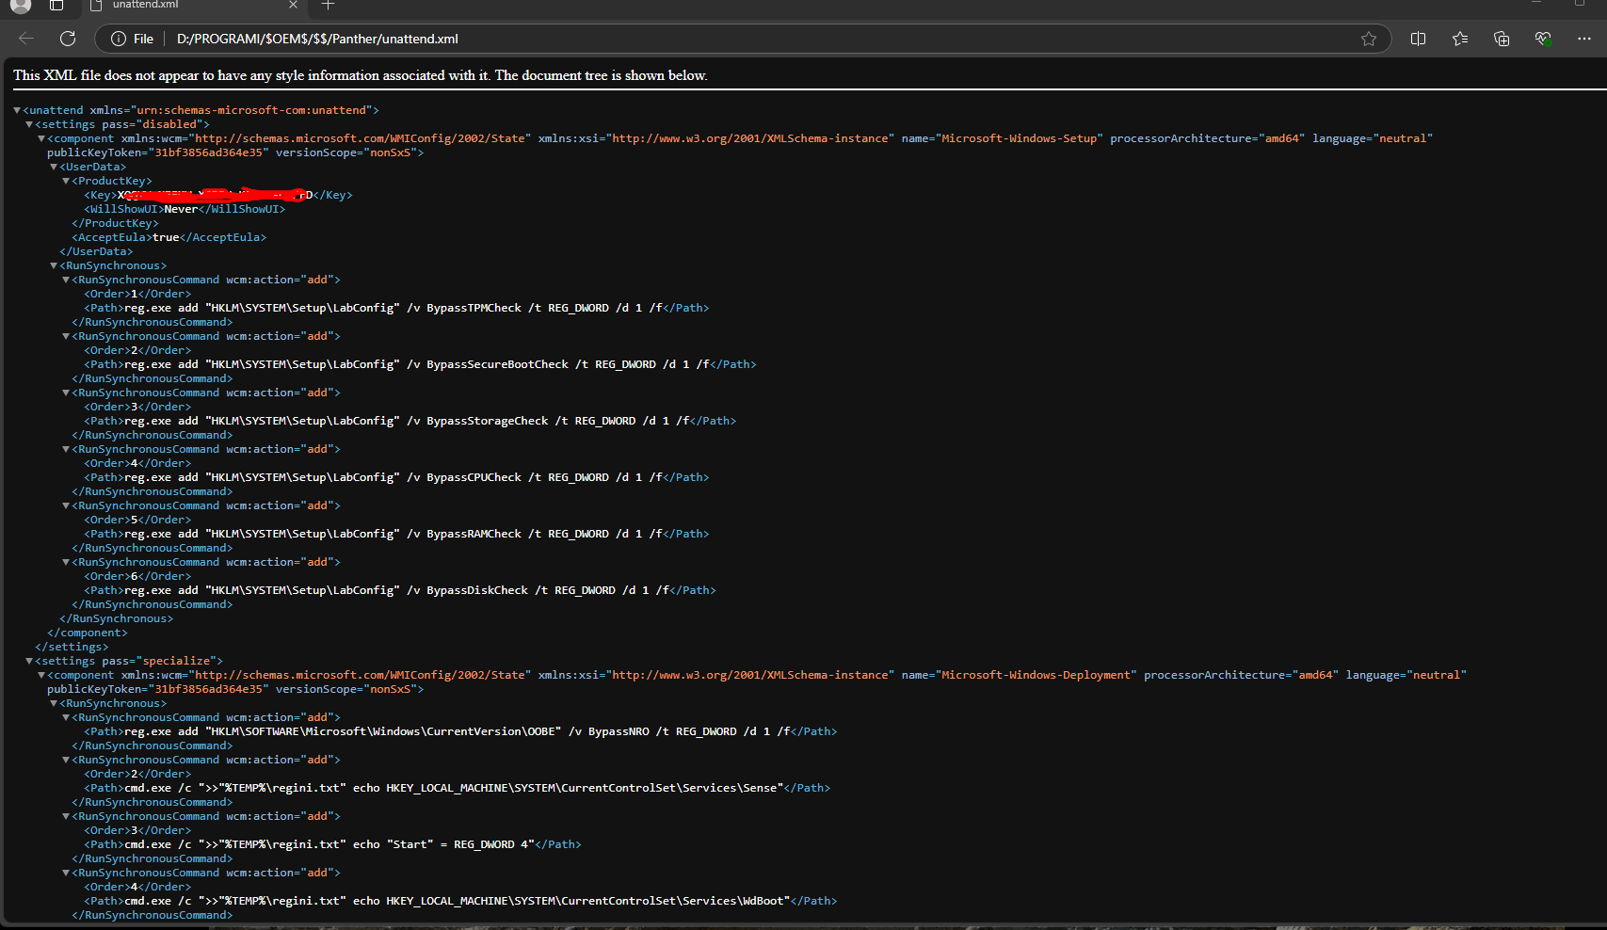Click the BypassDiskCheck reg.exe Path line
The image size is (1607, 930).
[400, 590]
